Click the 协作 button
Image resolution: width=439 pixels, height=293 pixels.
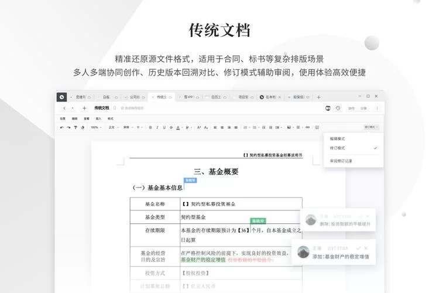click(x=351, y=108)
